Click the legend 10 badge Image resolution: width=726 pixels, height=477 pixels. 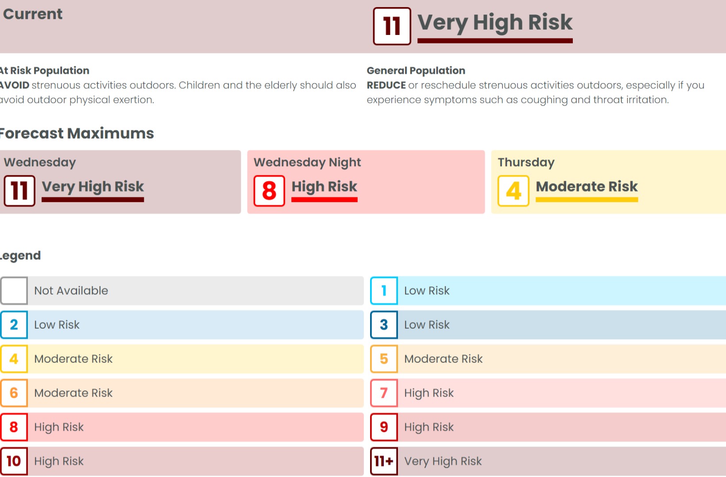pos(14,461)
